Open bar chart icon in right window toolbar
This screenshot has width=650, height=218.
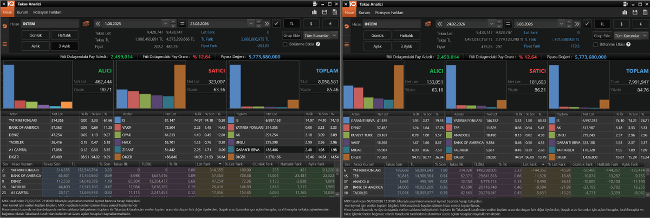[625, 11]
